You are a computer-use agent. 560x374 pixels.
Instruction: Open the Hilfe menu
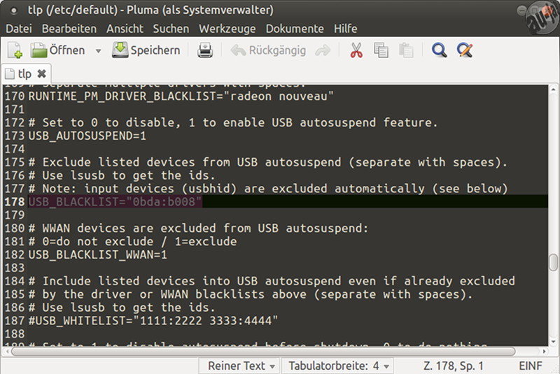(x=345, y=29)
